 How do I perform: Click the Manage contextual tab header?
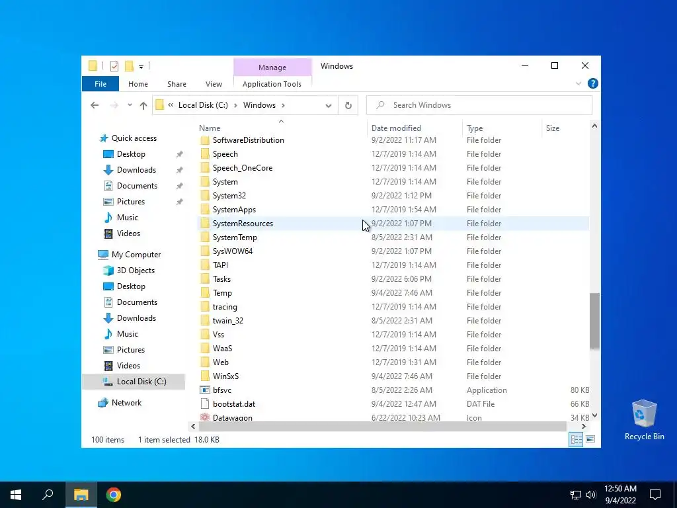pos(272,67)
